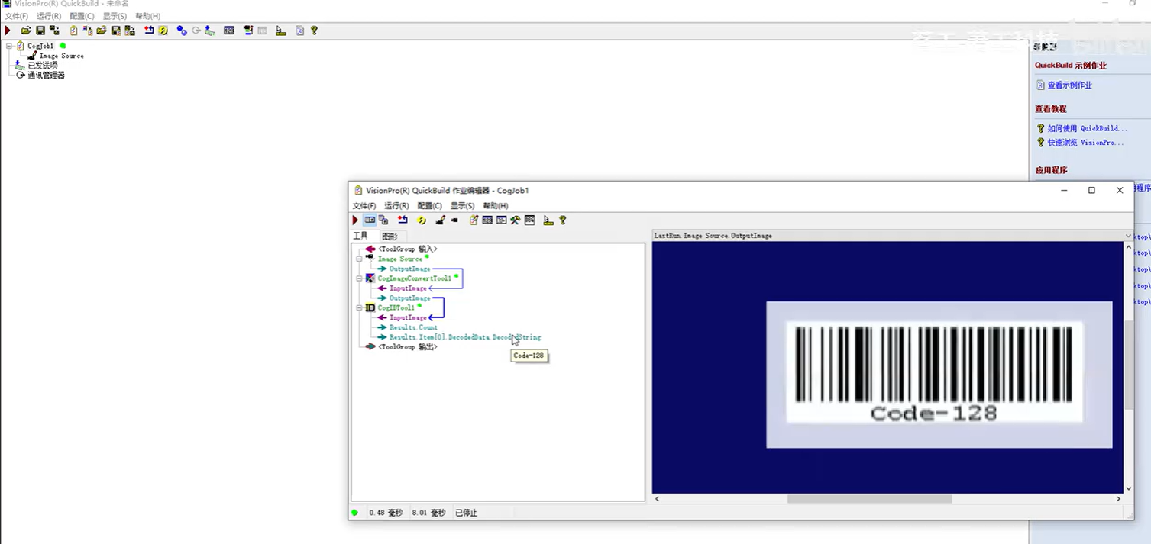Select InputImage under CogImageConvertTool1
This screenshot has height=544, width=1151.
408,288
